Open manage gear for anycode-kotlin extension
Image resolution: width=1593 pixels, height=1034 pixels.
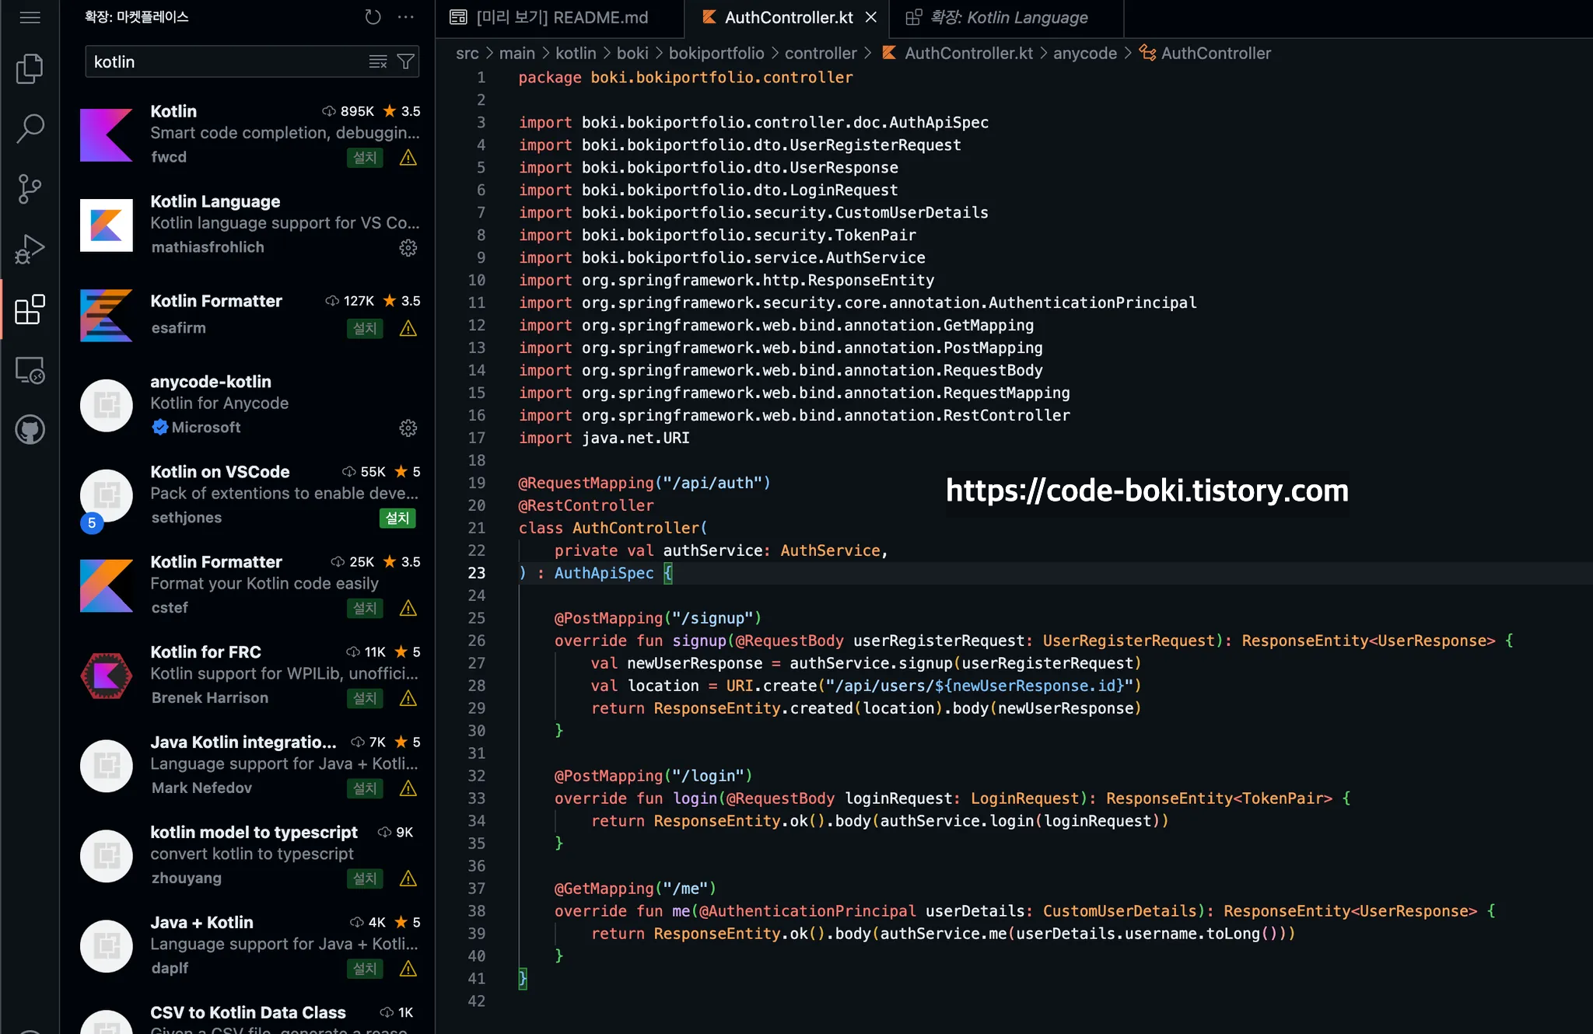[408, 428]
